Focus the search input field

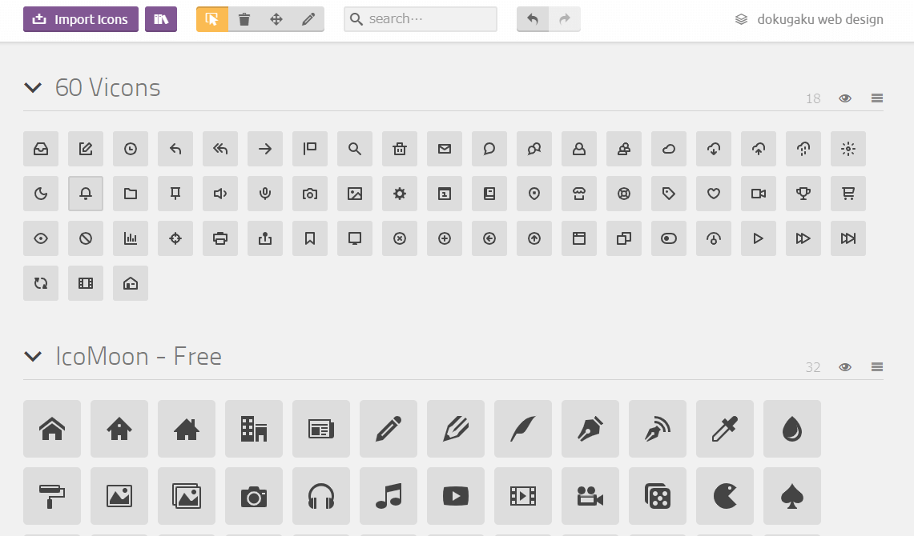coord(421,19)
